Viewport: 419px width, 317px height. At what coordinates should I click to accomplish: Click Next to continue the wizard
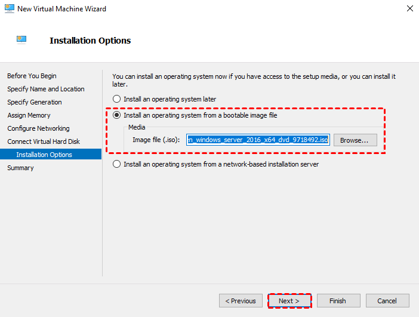[289, 301]
